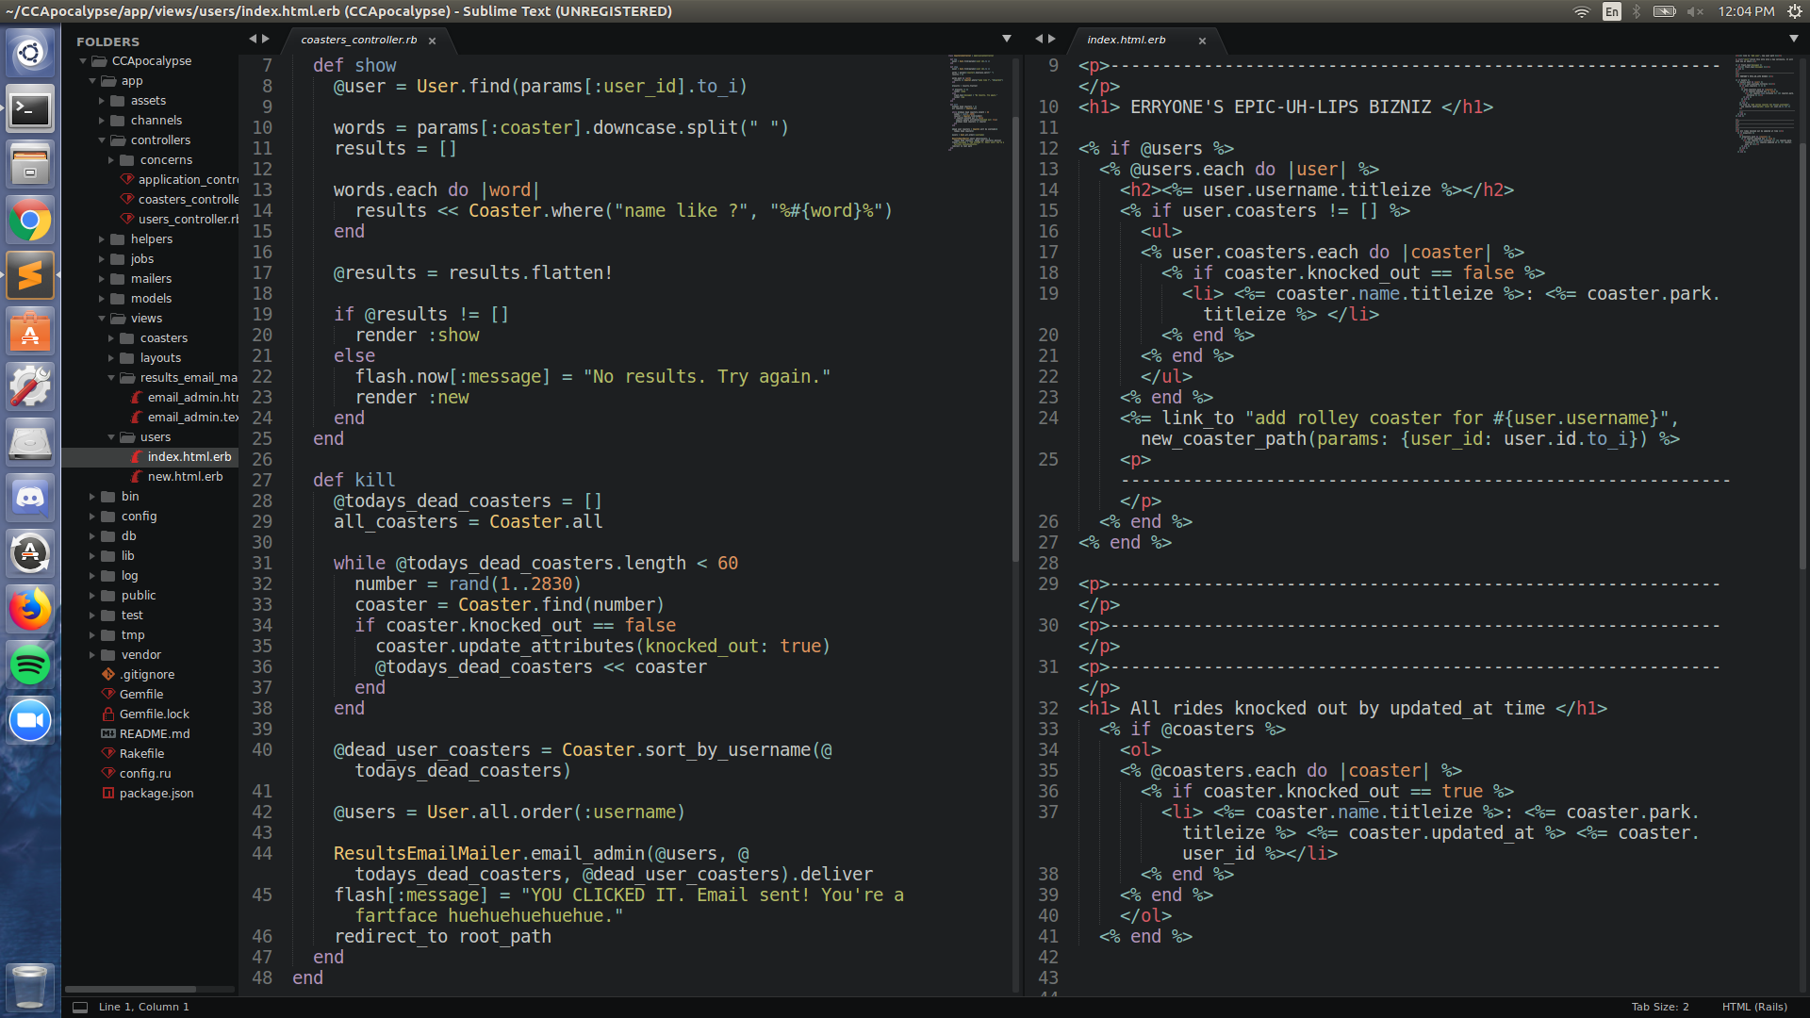Open the Terminal from the dock
The height and width of the screenshot is (1018, 1810).
(x=30, y=109)
